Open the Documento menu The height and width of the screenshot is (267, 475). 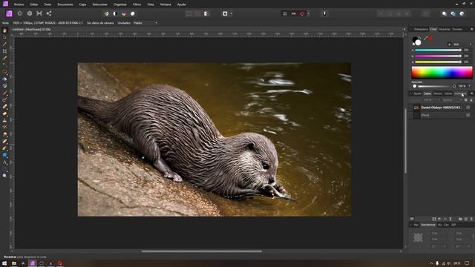(65, 4)
